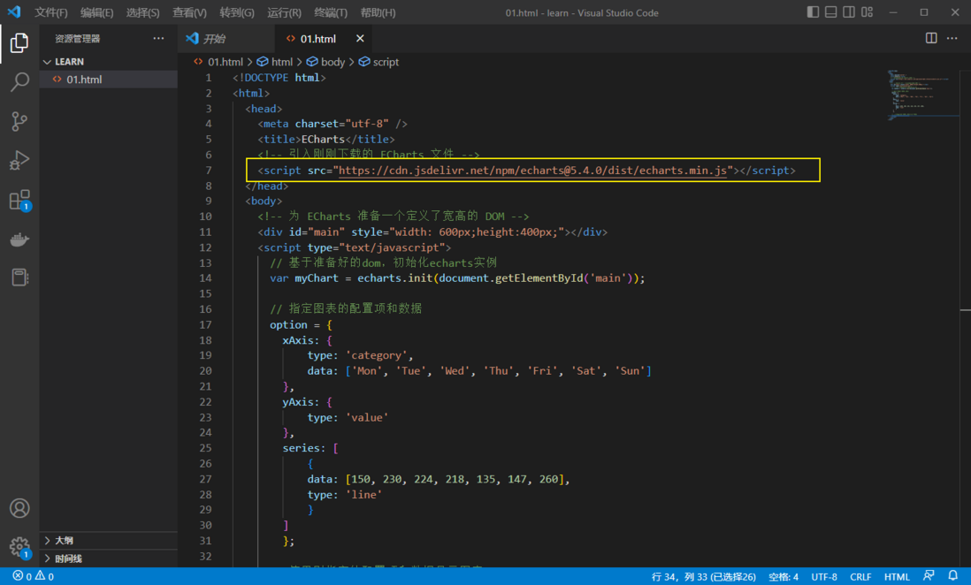Screen dimensions: 971x585
Task: Open the Source Control view
Action: [19, 121]
